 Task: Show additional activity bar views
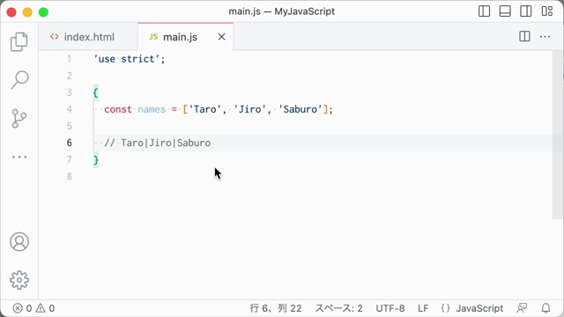[x=19, y=157]
